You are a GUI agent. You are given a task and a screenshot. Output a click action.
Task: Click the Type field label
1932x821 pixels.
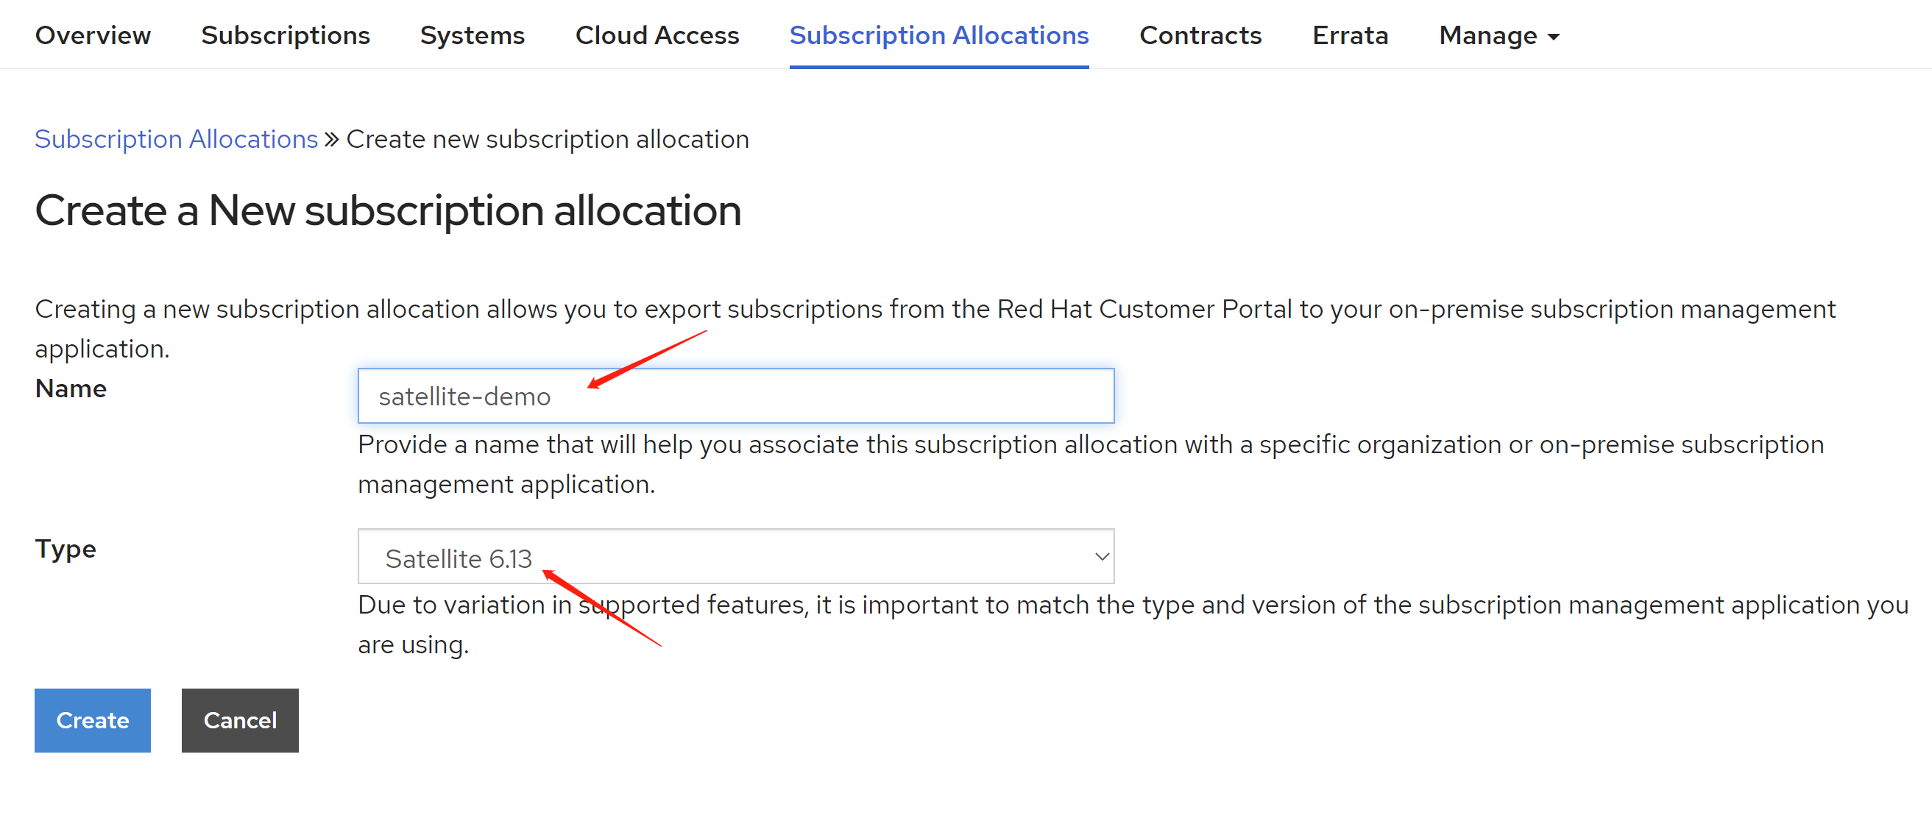click(66, 549)
